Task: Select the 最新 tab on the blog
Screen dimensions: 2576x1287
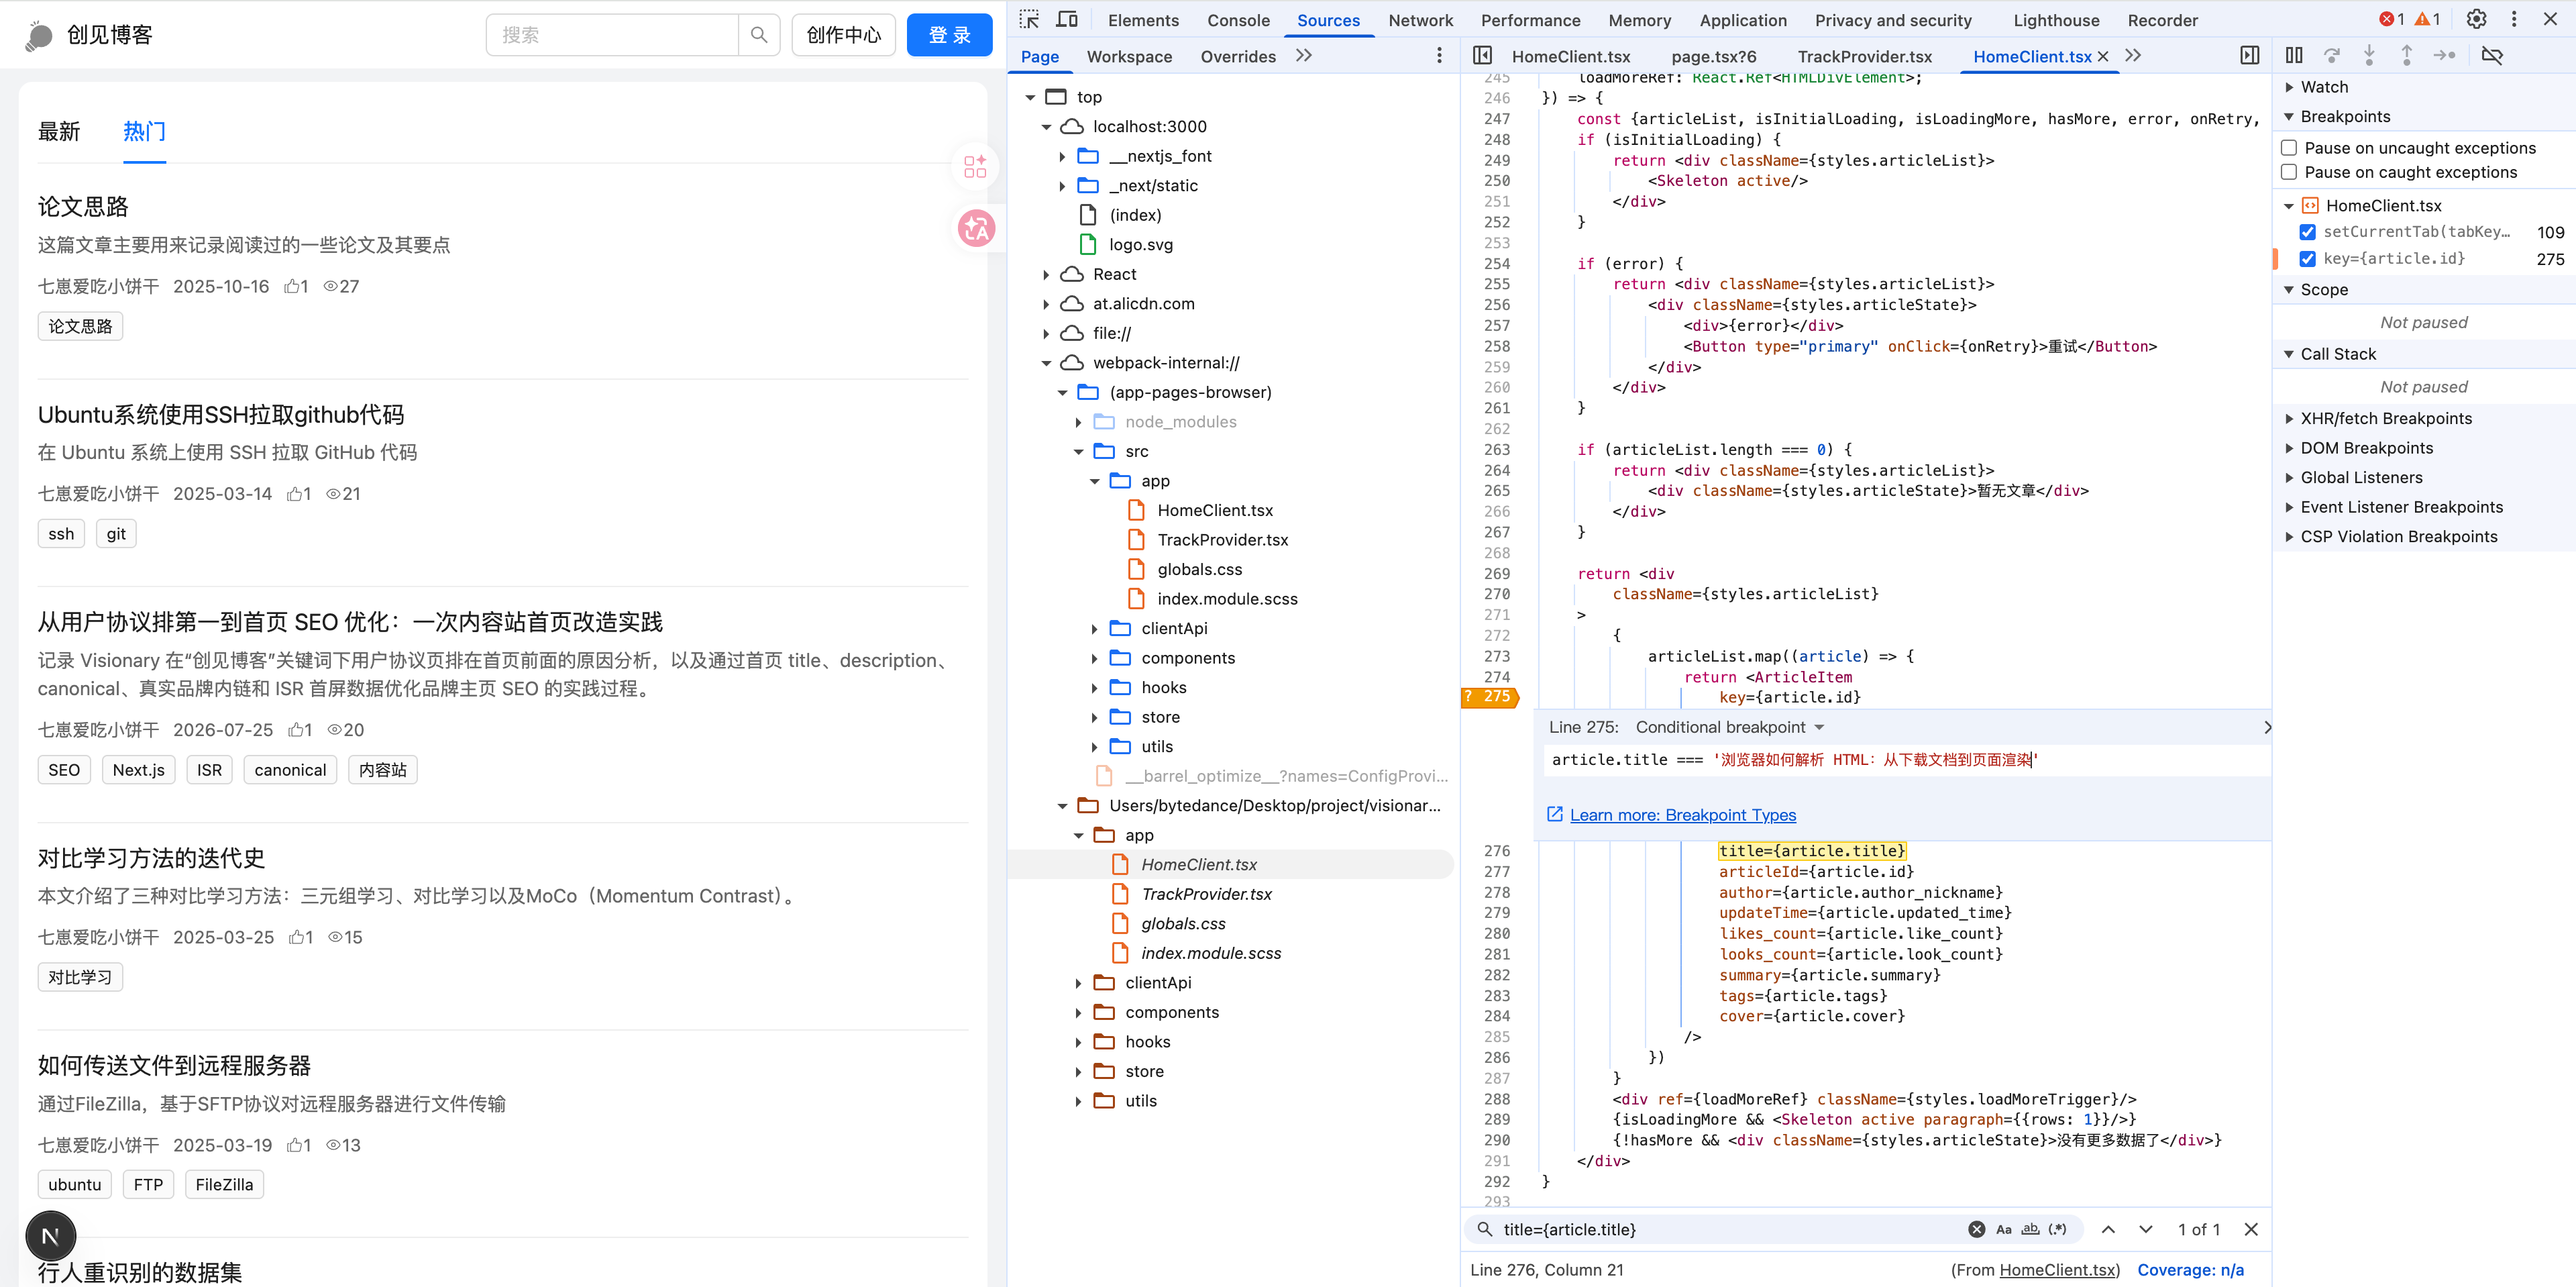Action: 59,132
